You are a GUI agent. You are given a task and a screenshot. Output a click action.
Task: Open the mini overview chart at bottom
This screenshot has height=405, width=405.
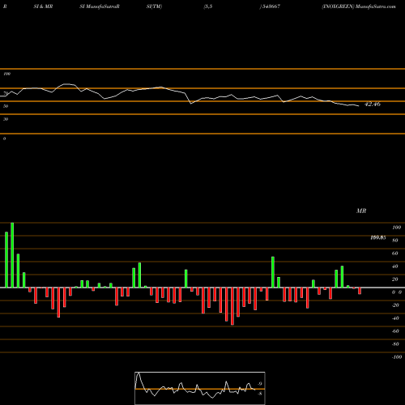point(200,388)
